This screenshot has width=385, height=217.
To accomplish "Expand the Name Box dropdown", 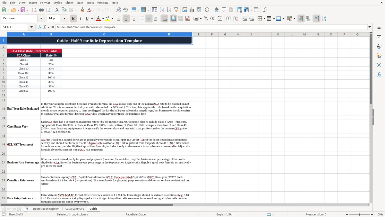I will click(31, 27).
